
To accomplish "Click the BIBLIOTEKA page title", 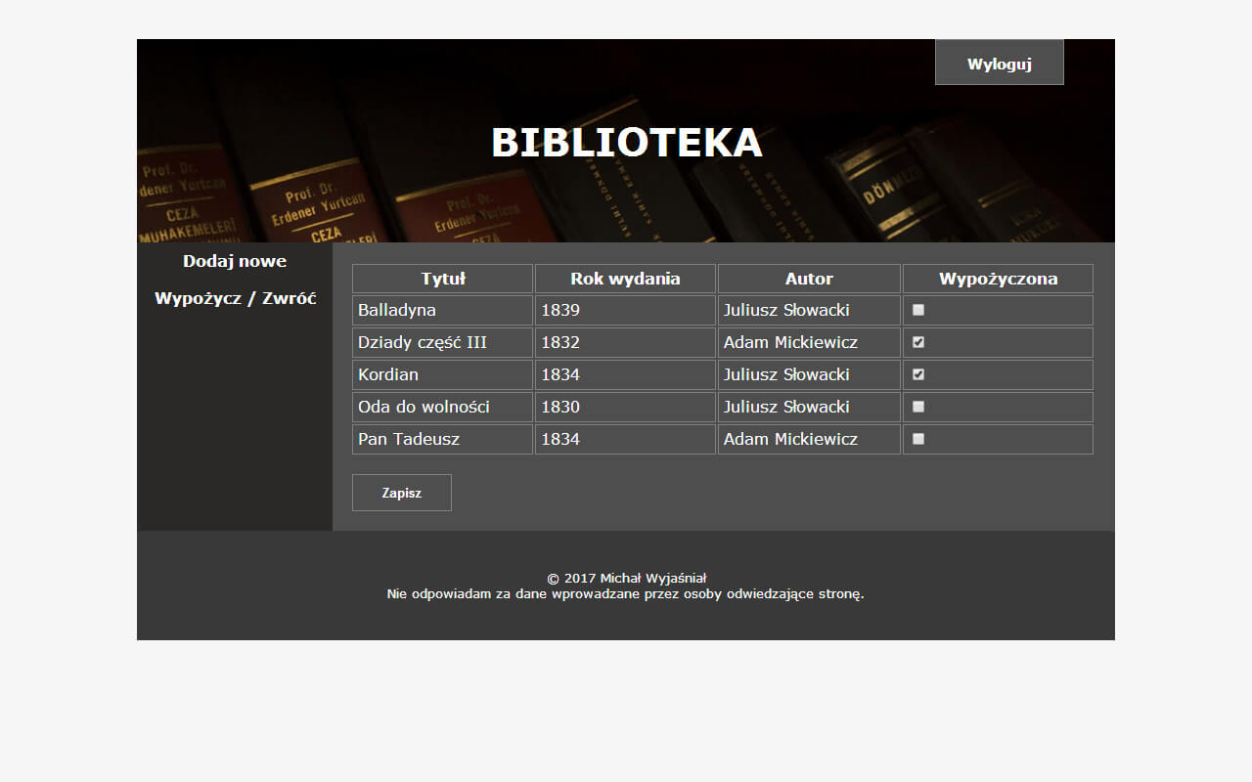I will coord(626,143).
